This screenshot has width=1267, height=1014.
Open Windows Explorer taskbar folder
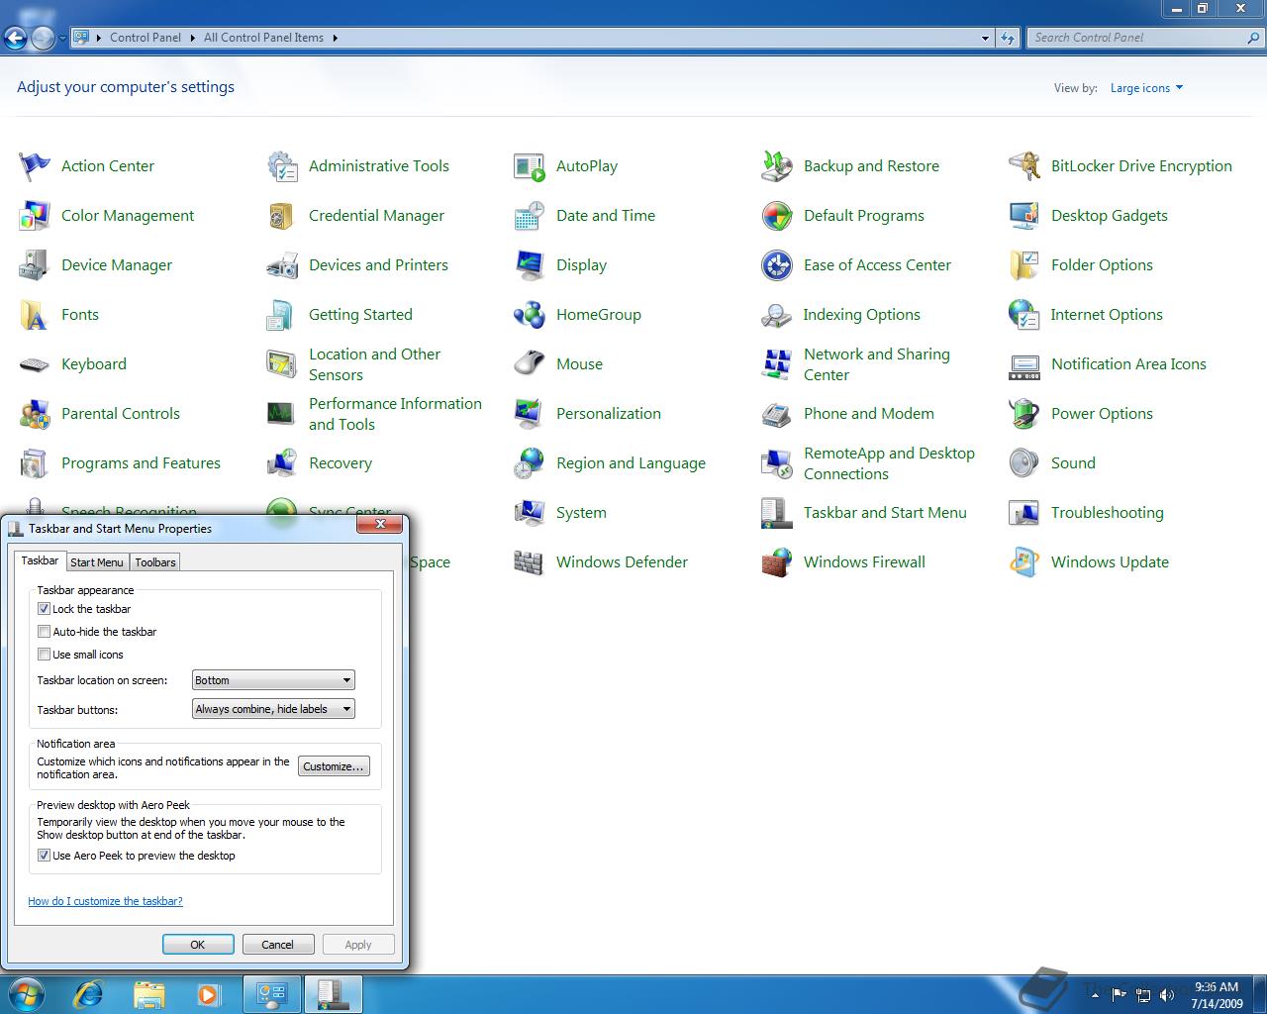tap(149, 994)
